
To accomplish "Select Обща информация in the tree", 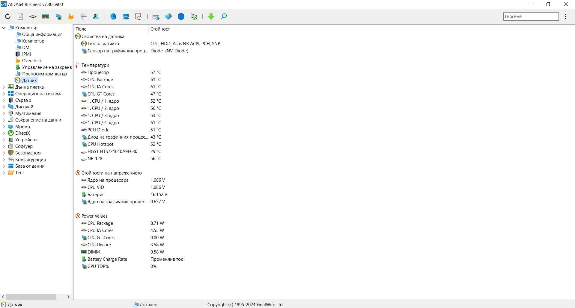I will tap(42, 34).
